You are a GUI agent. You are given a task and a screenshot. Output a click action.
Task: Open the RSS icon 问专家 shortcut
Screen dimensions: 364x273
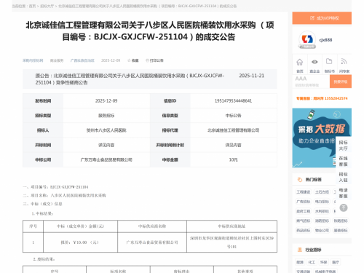pyautogui.click(x=344, y=65)
